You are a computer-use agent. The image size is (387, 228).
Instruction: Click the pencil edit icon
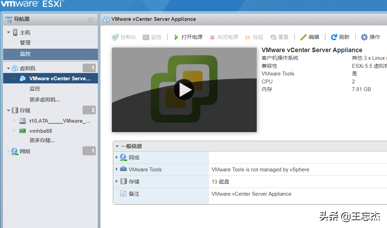303,37
